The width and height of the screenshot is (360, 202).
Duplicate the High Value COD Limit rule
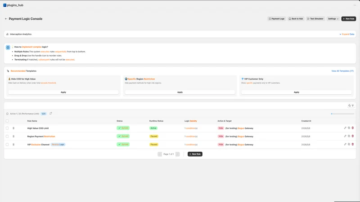click(x=349, y=128)
